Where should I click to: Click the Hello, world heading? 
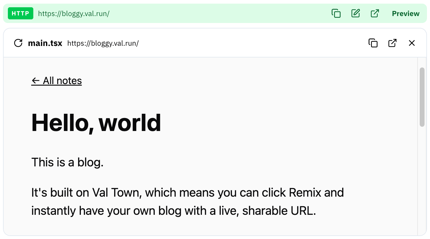(96, 123)
